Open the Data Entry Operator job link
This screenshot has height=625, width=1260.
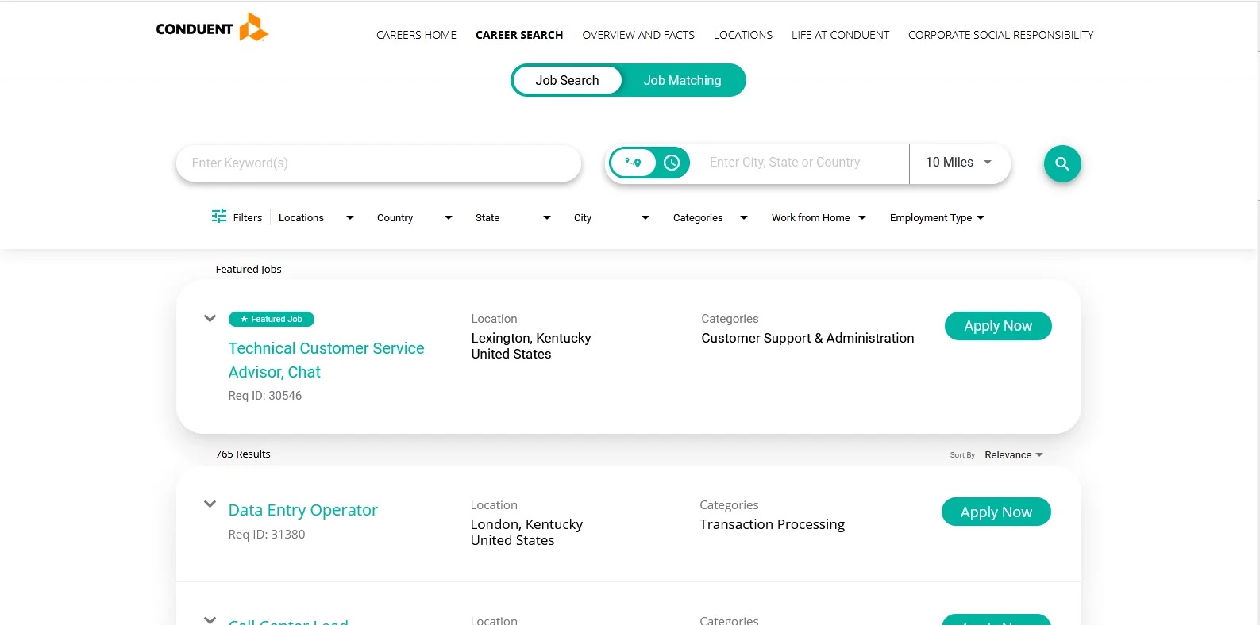coord(302,510)
